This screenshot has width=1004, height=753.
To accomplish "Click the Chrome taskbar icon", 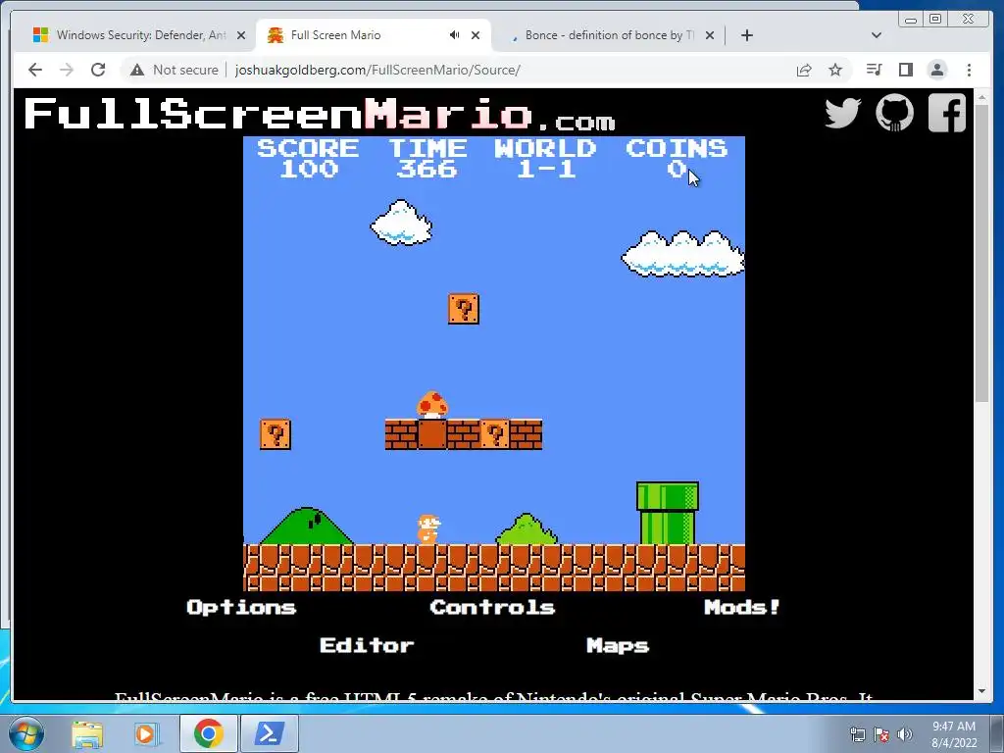I will 208,733.
